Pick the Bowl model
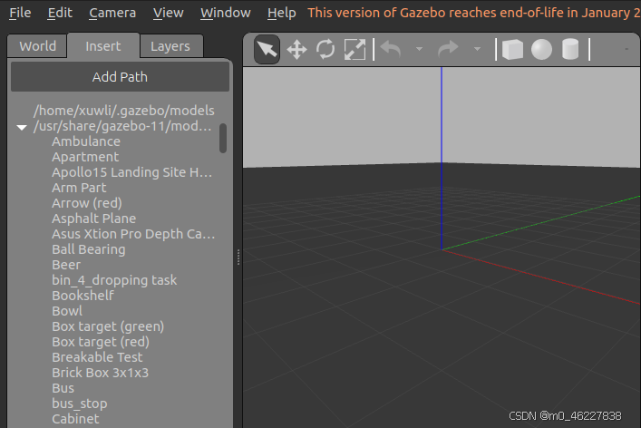Image resolution: width=641 pixels, height=428 pixels. (67, 311)
